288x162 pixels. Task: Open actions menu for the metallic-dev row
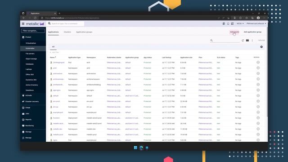coord(258,129)
